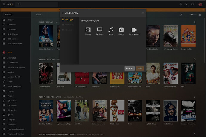Click Most Popular section heading
The height and width of the screenshot is (137, 206).
tap(46, 22)
